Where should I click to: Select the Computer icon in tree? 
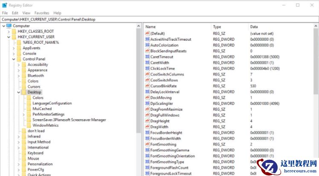tap(9, 26)
